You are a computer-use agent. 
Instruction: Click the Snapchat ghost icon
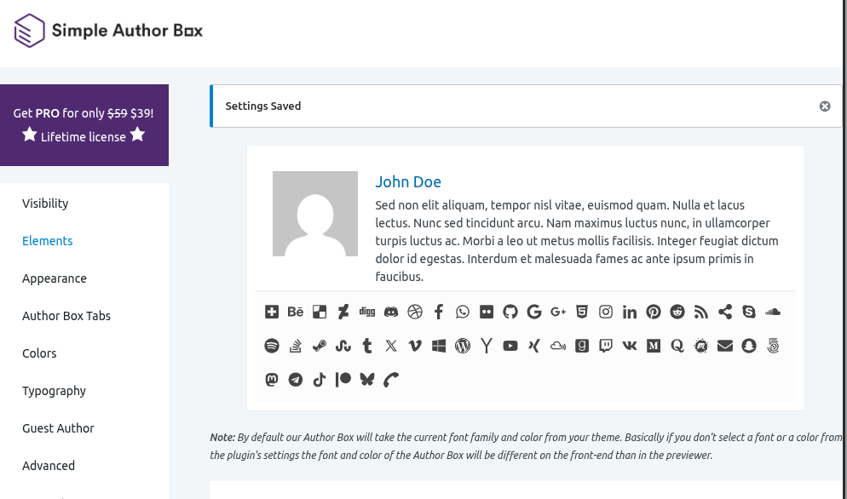tap(749, 346)
